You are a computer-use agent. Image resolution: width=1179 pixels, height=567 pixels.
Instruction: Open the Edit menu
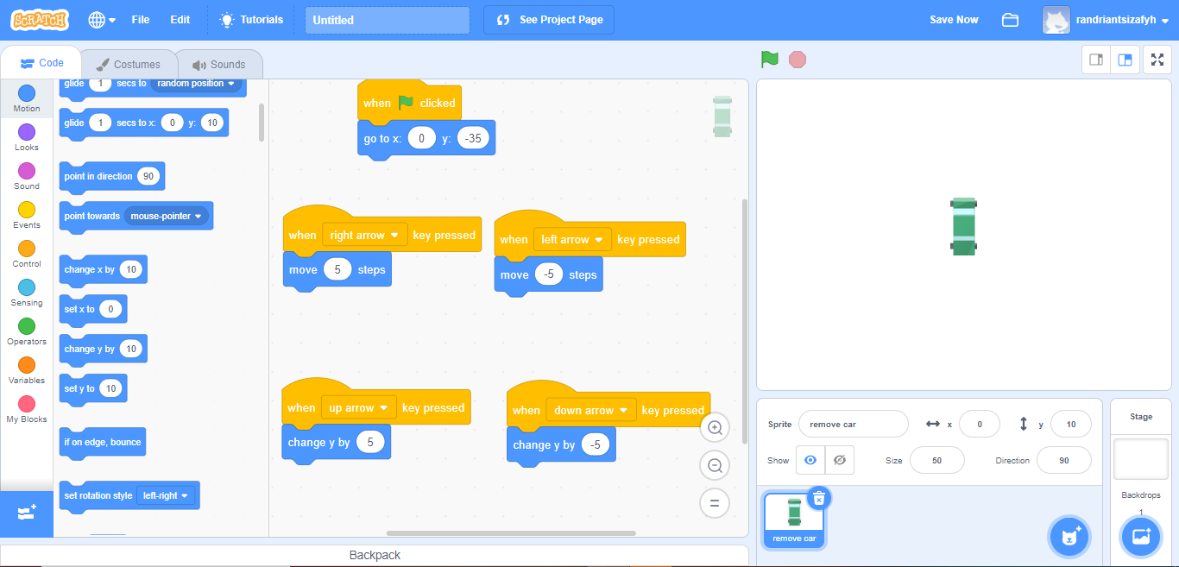(x=180, y=20)
